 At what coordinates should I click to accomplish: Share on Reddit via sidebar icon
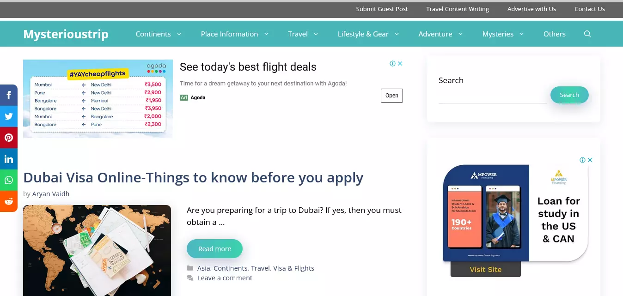(x=9, y=201)
